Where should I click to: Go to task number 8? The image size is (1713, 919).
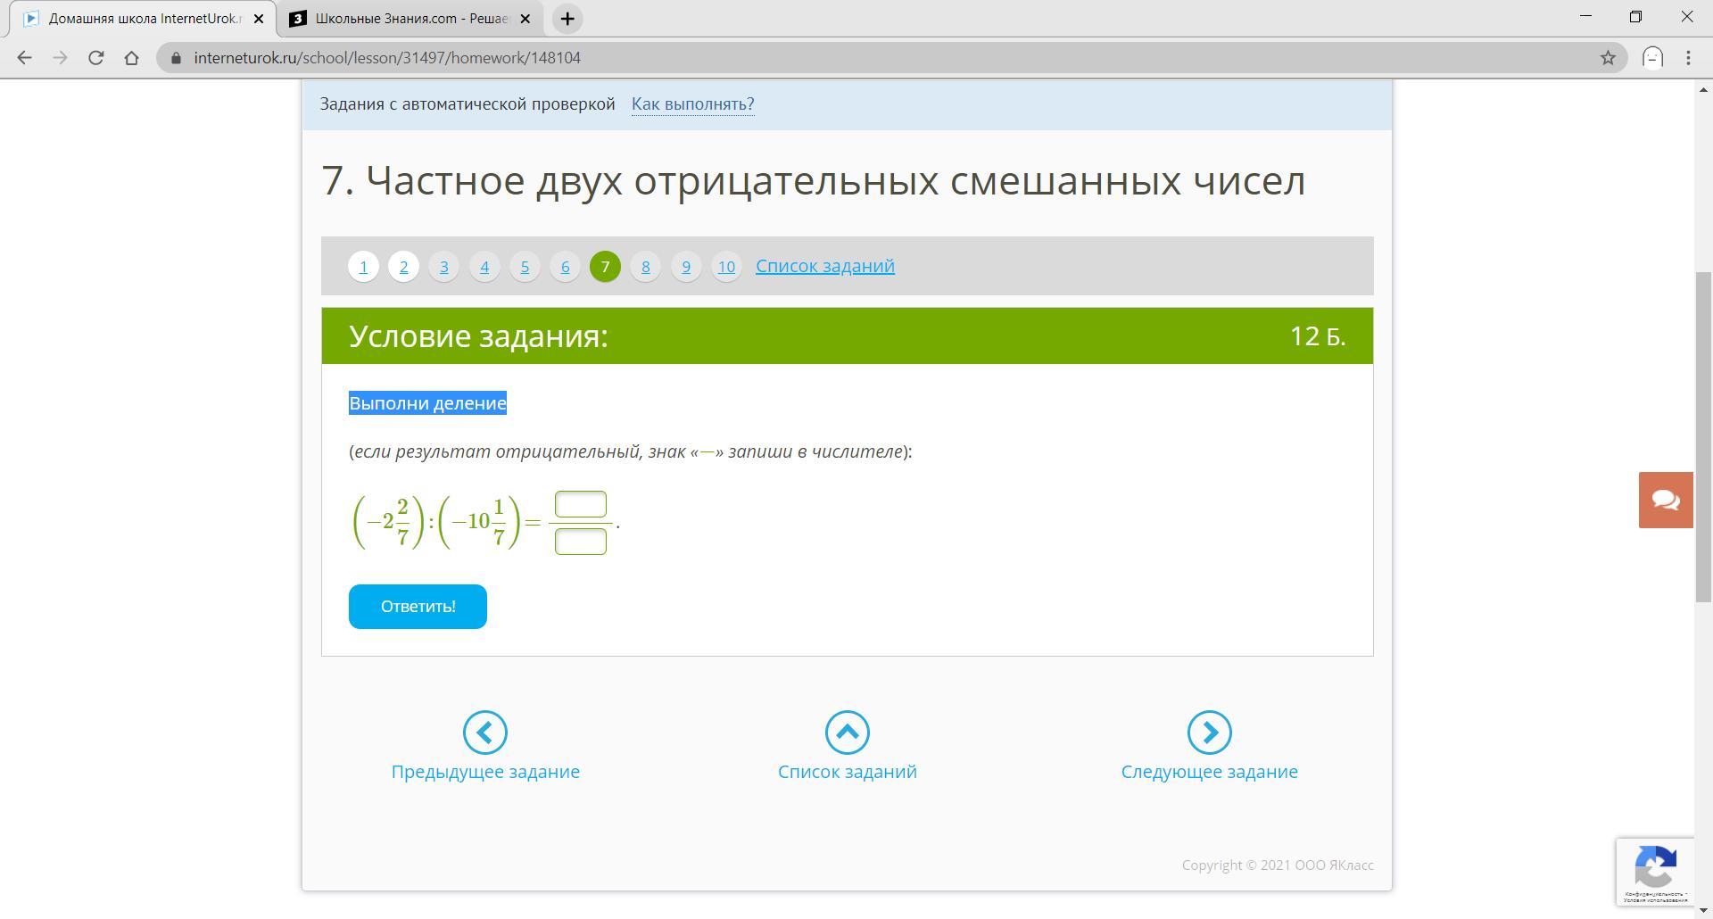646,267
